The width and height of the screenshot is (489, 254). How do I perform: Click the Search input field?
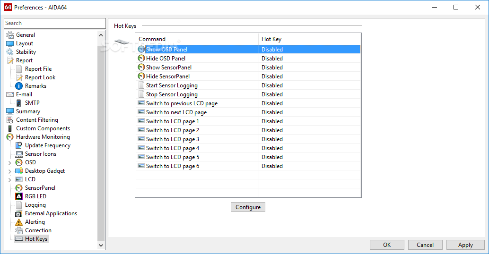[55, 23]
